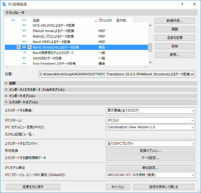Viewport: 201px width, 193px height.
Task: Click the direction icon on Revit Structure row
Action: click(x=24, y=47)
